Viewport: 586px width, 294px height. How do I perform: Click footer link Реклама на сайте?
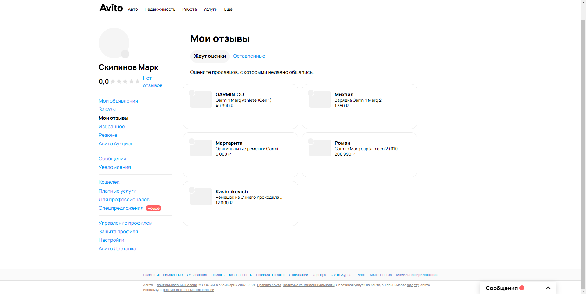(270, 275)
